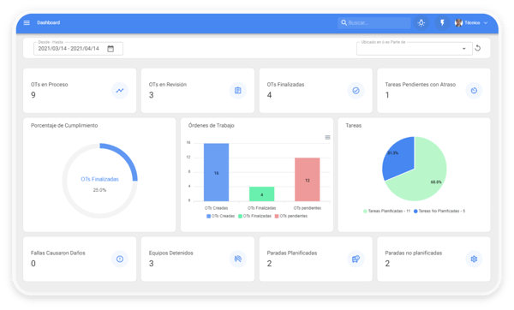514x310 pixels.
Task: Click the green OTs Finalizadas bar
Action: (261, 194)
